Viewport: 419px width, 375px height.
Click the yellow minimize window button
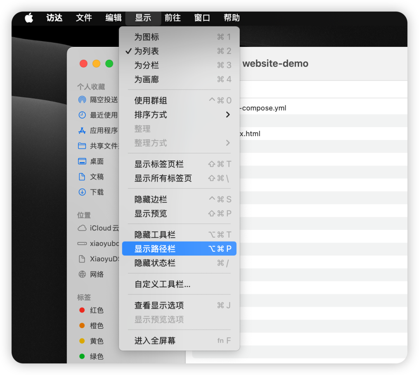point(97,64)
